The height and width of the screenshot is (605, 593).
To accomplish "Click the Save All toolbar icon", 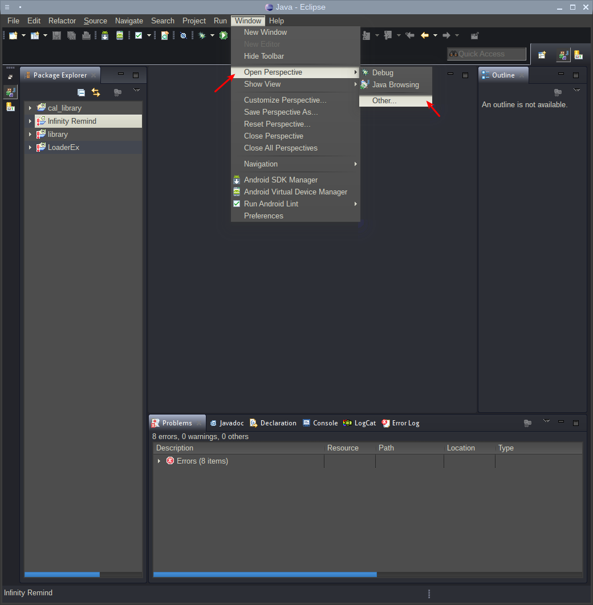I will 71,36.
